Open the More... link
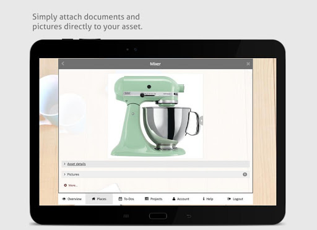This screenshot has width=317, height=230. [73, 185]
